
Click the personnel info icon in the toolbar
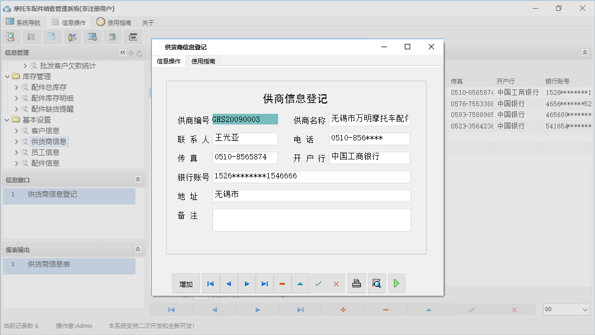pos(71,36)
